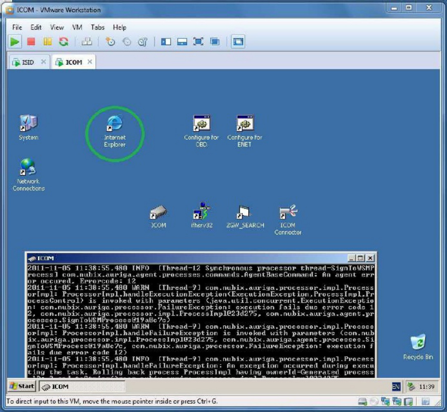Take a snapshot with the clock-plus icon
447x412 pixels.
(x=110, y=42)
